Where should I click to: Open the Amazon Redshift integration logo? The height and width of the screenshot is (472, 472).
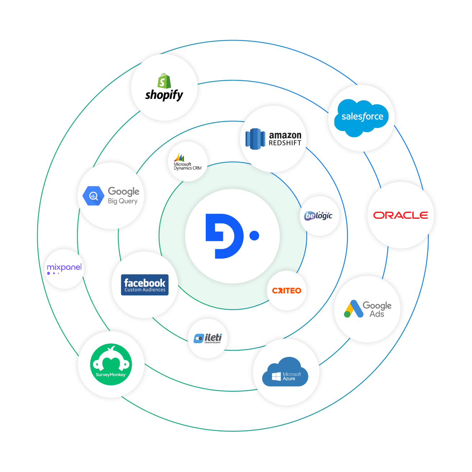[273, 139]
